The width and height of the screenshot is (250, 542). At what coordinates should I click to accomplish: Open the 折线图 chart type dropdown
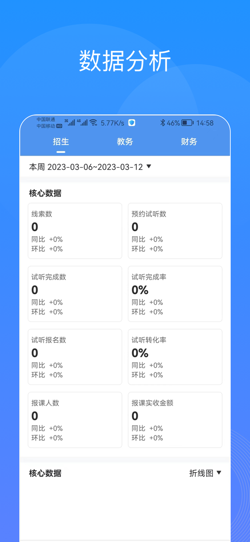click(205, 473)
